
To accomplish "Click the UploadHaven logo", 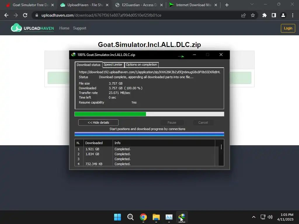I will [32, 28].
